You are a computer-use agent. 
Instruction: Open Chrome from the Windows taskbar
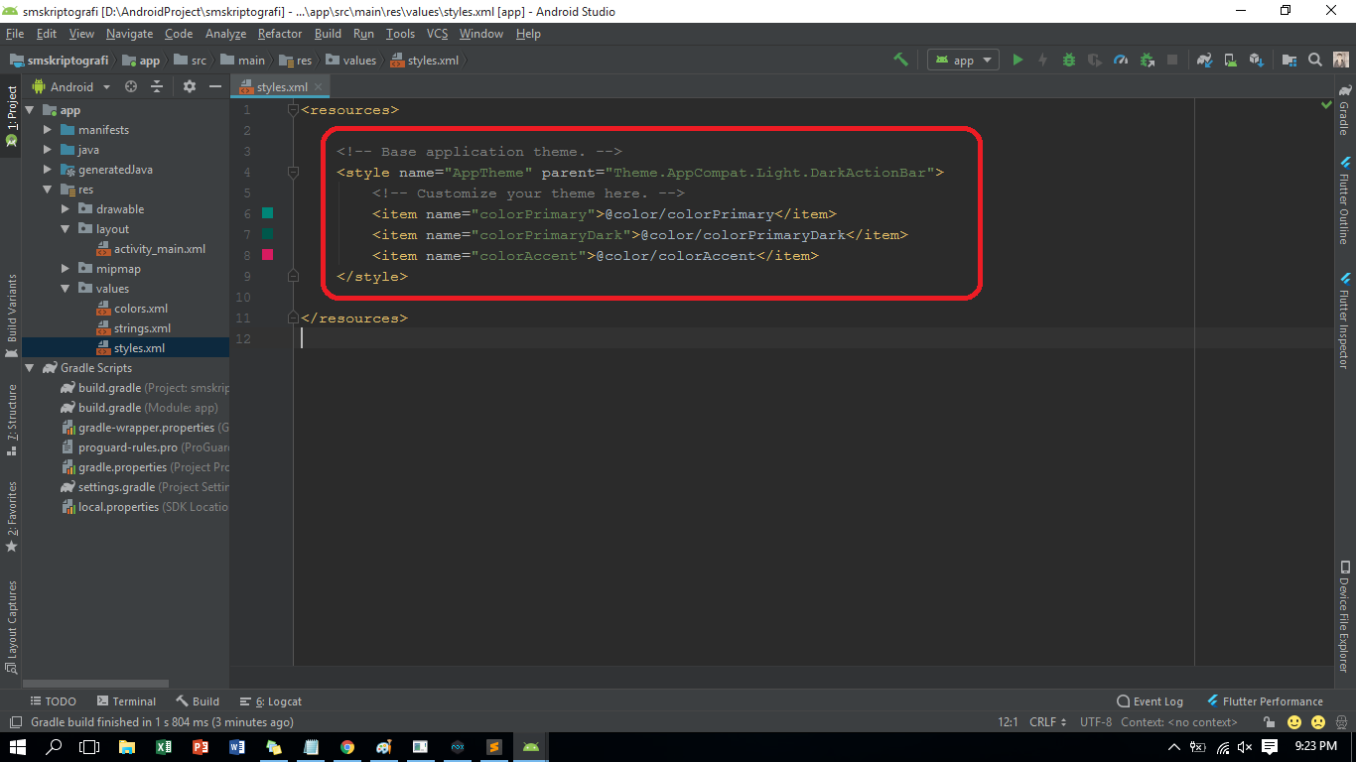346,747
